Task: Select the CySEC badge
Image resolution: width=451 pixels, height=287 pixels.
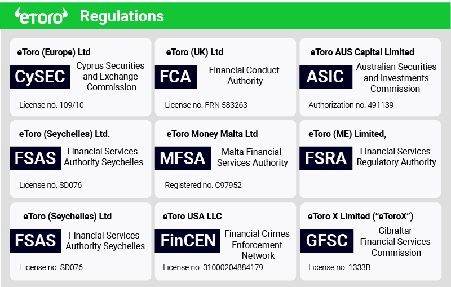Action: 40,77
